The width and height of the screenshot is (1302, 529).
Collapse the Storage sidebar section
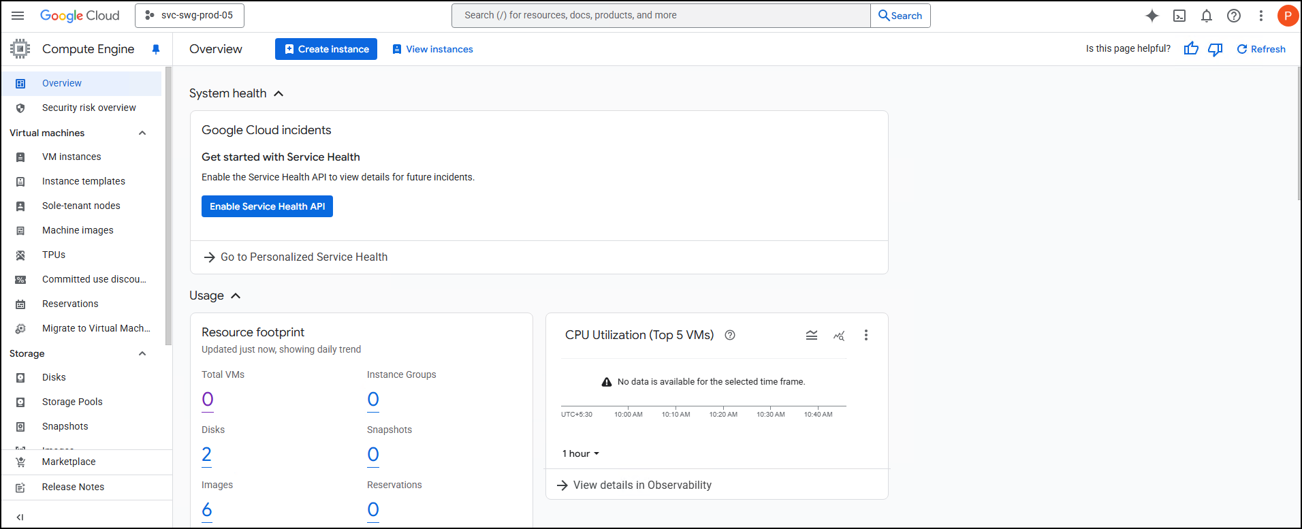pos(142,353)
